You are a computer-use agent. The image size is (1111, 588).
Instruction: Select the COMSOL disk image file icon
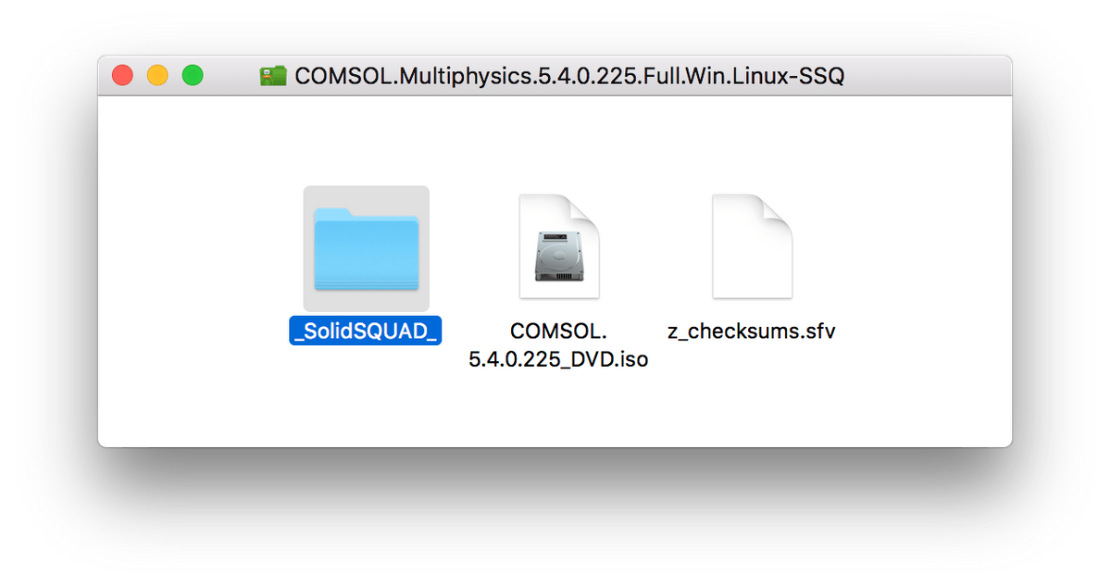click(559, 246)
